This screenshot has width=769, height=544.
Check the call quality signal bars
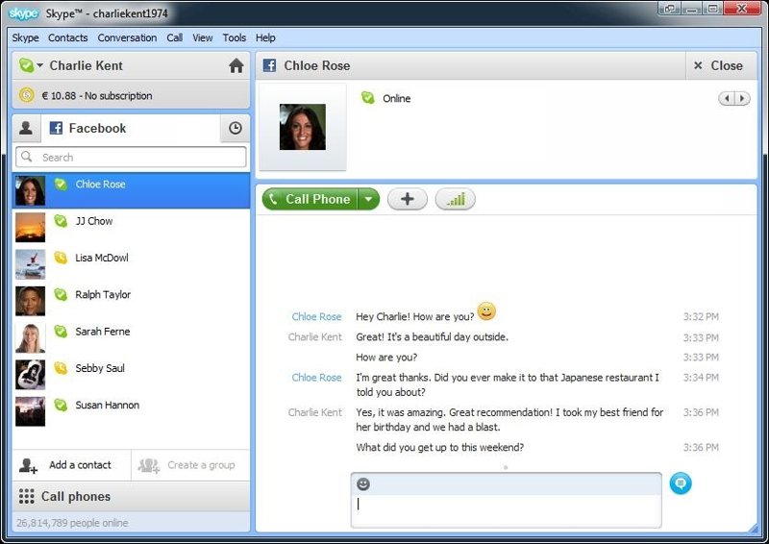point(455,199)
